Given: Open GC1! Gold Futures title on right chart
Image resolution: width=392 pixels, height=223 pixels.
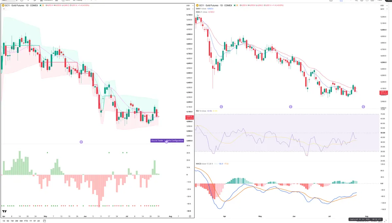Looking at the screenshot, I should 216,5.
